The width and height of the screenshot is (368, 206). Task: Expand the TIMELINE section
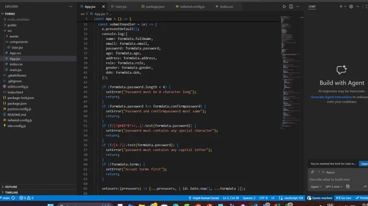pos(11,193)
